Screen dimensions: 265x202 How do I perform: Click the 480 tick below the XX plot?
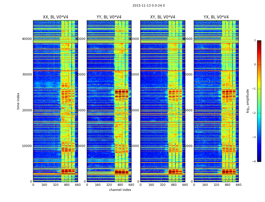[67, 185]
